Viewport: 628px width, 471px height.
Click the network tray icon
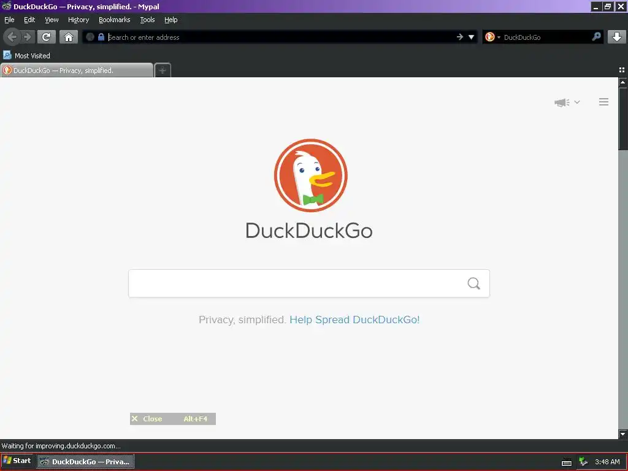[583, 462]
